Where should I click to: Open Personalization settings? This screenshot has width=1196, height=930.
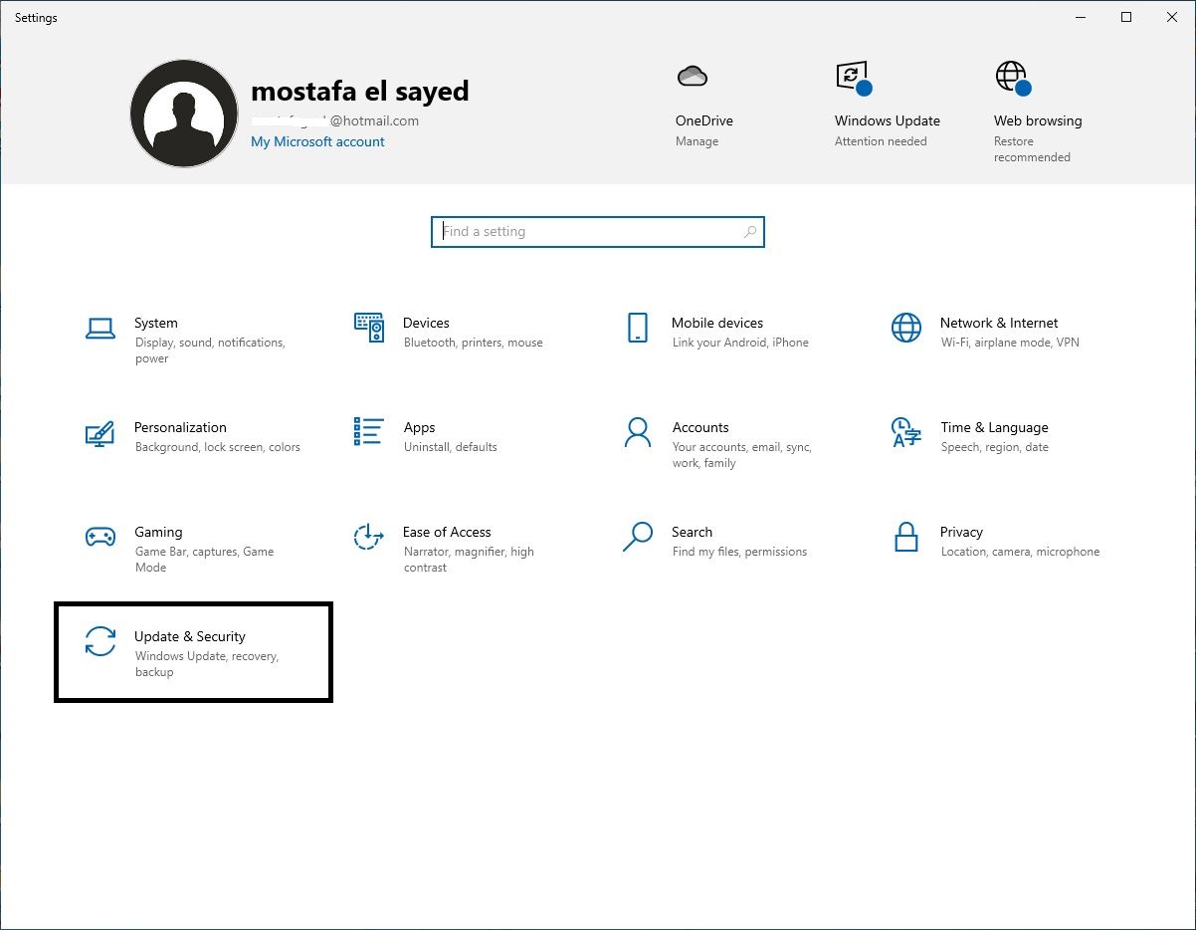pyautogui.click(x=180, y=436)
